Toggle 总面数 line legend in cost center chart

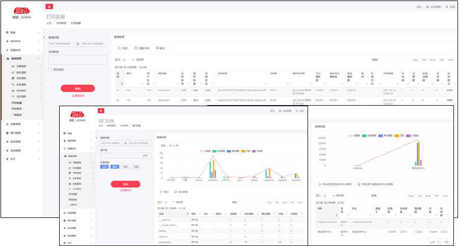click(354, 136)
